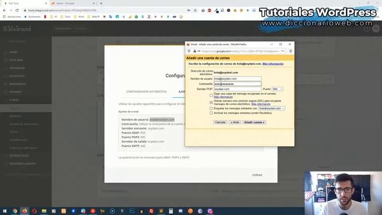The height and width of the screenshot is (215, 382).
Task: Focus the Servidor POP field
Action: 238,89
